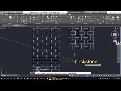Start the multiline Text tool
Image resolution: width=121 pixels, height=91 pixels.
[34, 18]
